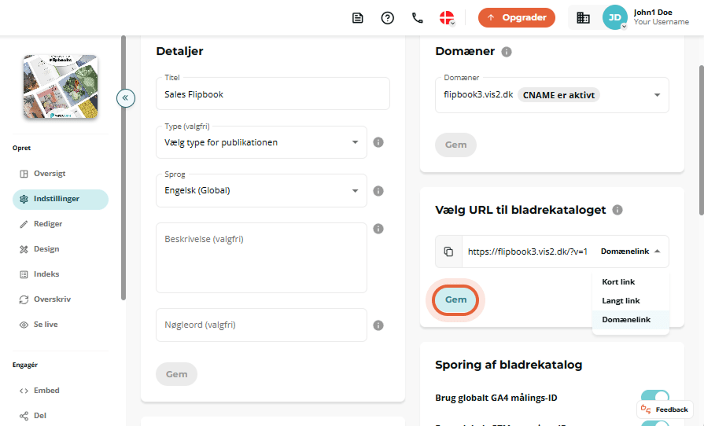The width and height of the screenshot is (704, 426).
Task: Open the Danish flag language selector
Action: pos(447,18)
